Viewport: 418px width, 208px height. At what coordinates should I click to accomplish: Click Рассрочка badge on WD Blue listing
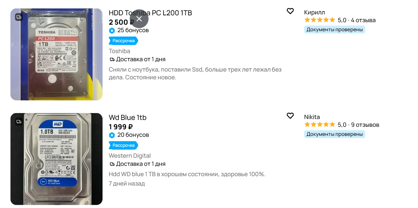[x=123, y=145]
